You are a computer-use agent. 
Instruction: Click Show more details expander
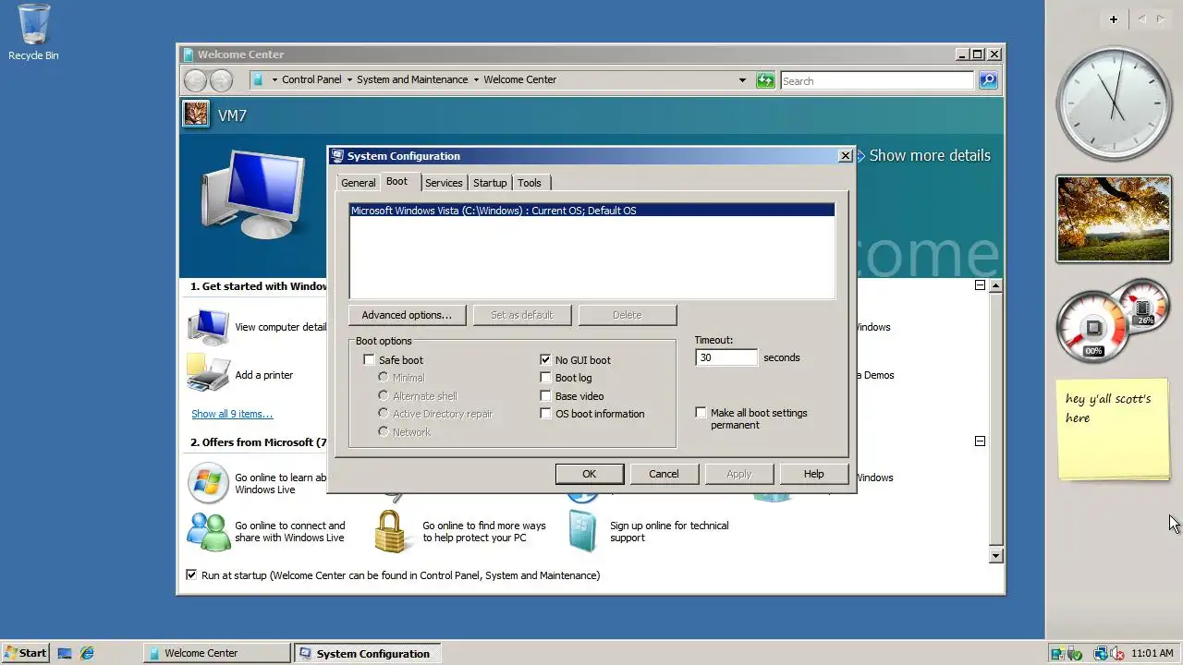coord(924,155)
